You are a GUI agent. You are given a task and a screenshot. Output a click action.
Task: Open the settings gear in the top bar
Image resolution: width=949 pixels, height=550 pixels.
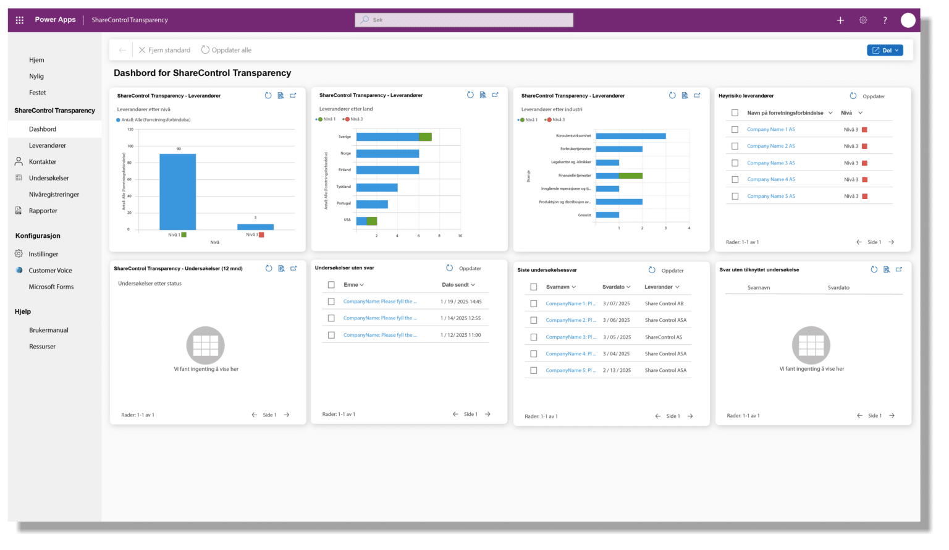click(x=863, y=20)
